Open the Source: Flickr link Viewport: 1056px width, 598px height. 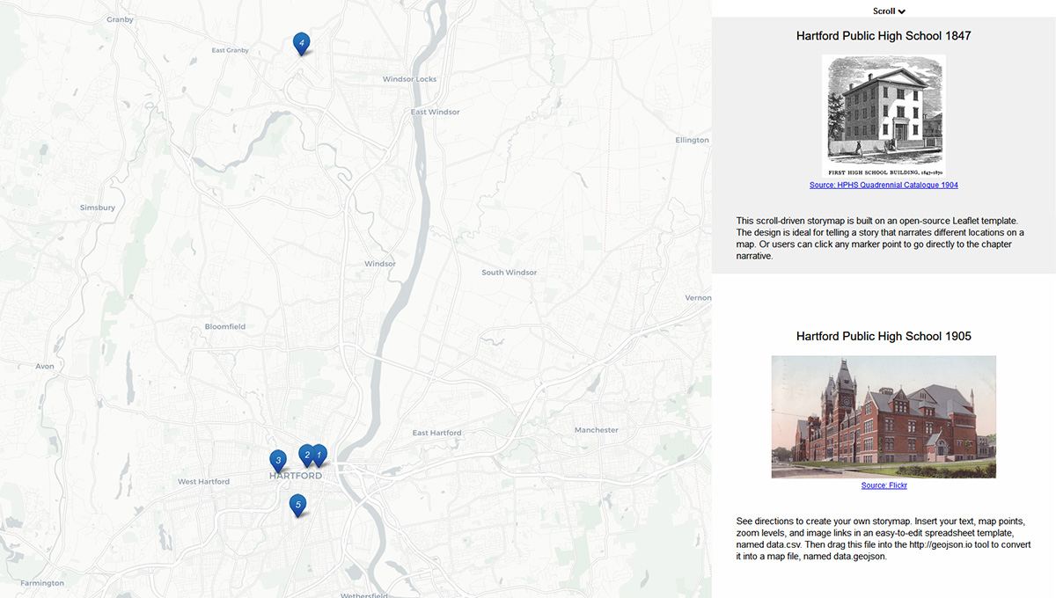[x=884, y=485]
